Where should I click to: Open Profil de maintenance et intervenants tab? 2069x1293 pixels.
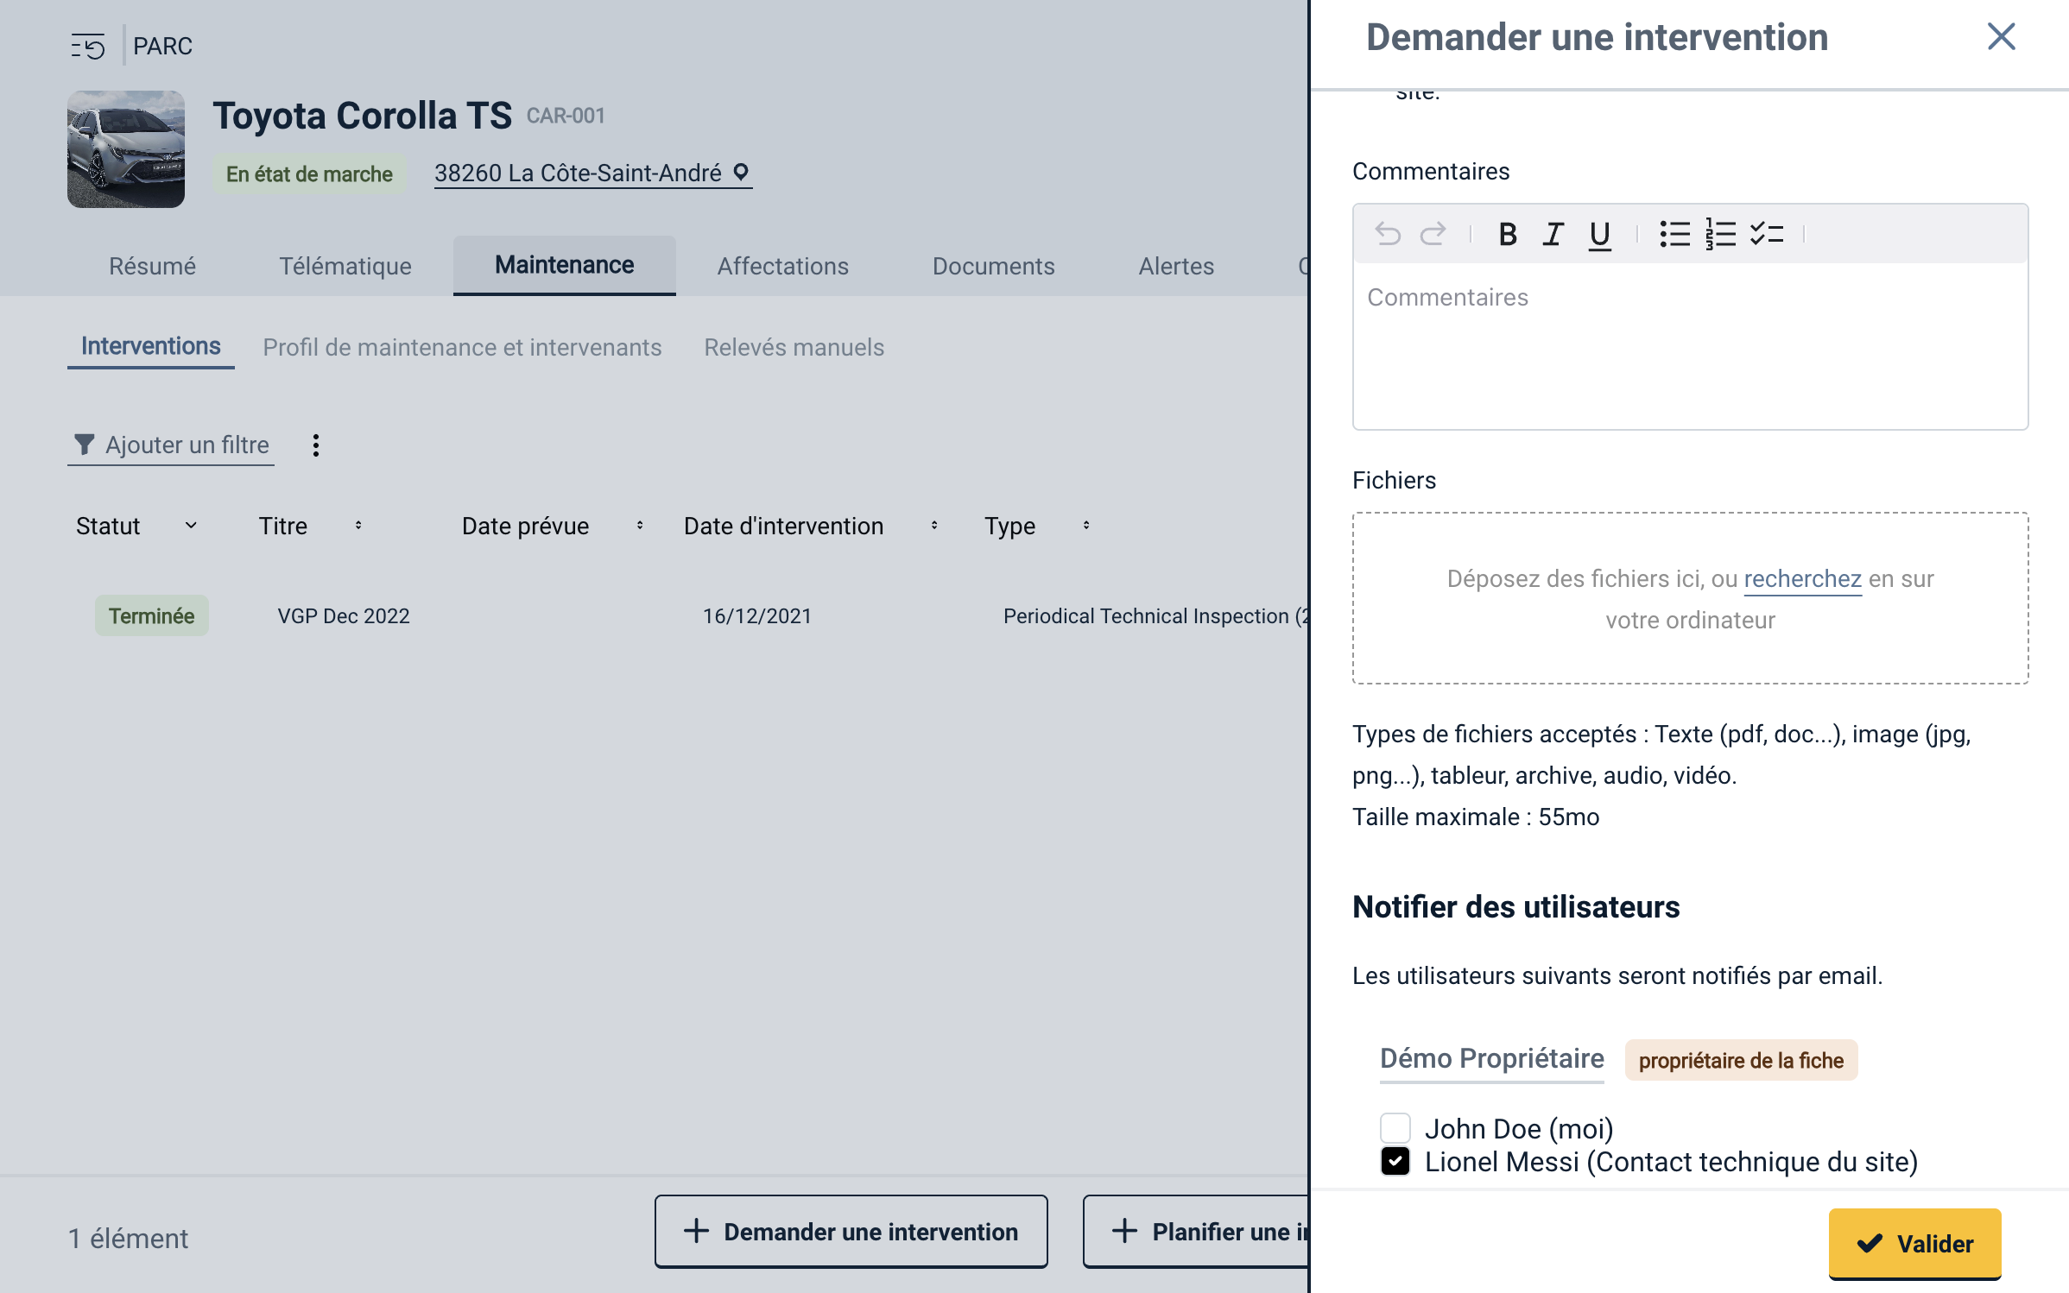click(462, 347)
